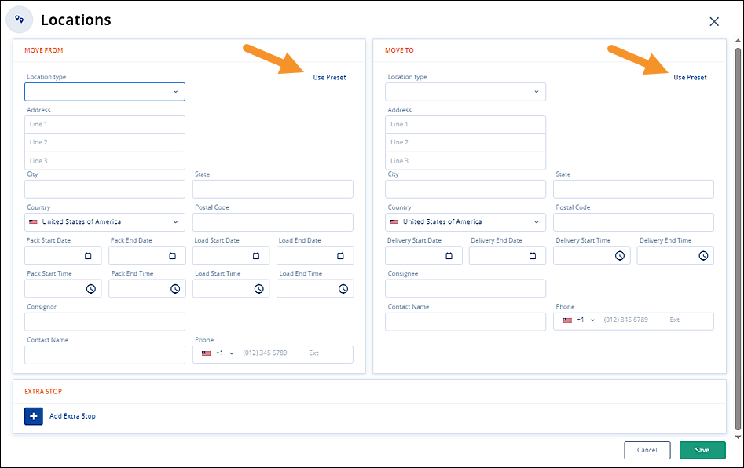Open the Move To phone country code selector
Screen dimensions: 744x468
(x=579, y=320)
